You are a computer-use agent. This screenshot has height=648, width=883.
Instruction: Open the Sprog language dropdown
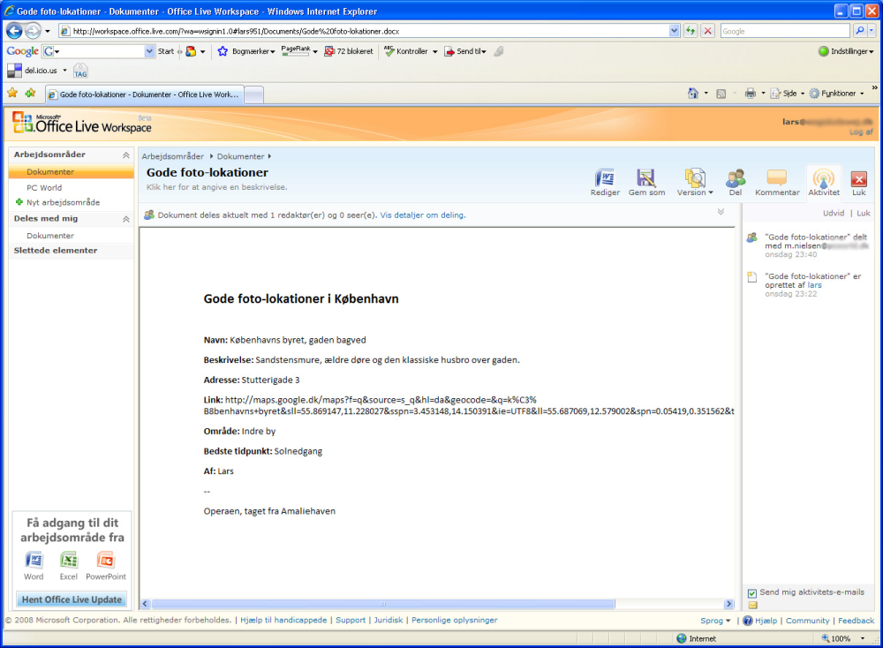click(x=715, y=621)
